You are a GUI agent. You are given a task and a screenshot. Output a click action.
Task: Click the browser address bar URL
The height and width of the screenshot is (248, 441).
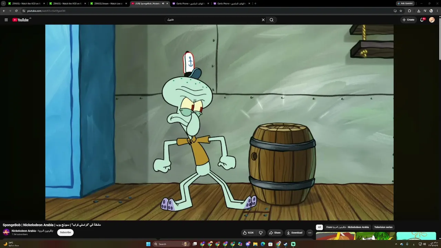click(x=46, y=11)
